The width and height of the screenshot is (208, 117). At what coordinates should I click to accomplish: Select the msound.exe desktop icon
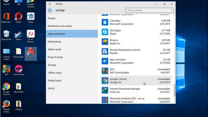click(x=19, y=70)
